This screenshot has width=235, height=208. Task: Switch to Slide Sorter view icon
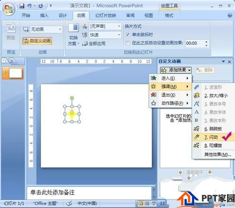147,204
